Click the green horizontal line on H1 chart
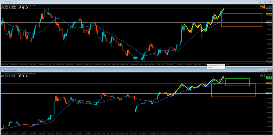This screenshot has width=273, height=135. pos(107,78)
